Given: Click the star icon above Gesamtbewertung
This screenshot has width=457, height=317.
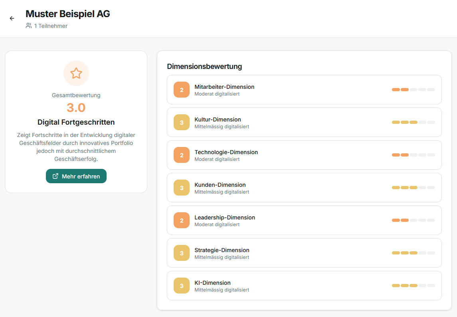Looking at the screenshot, I should pyautogui.click(x=76, y=73).
